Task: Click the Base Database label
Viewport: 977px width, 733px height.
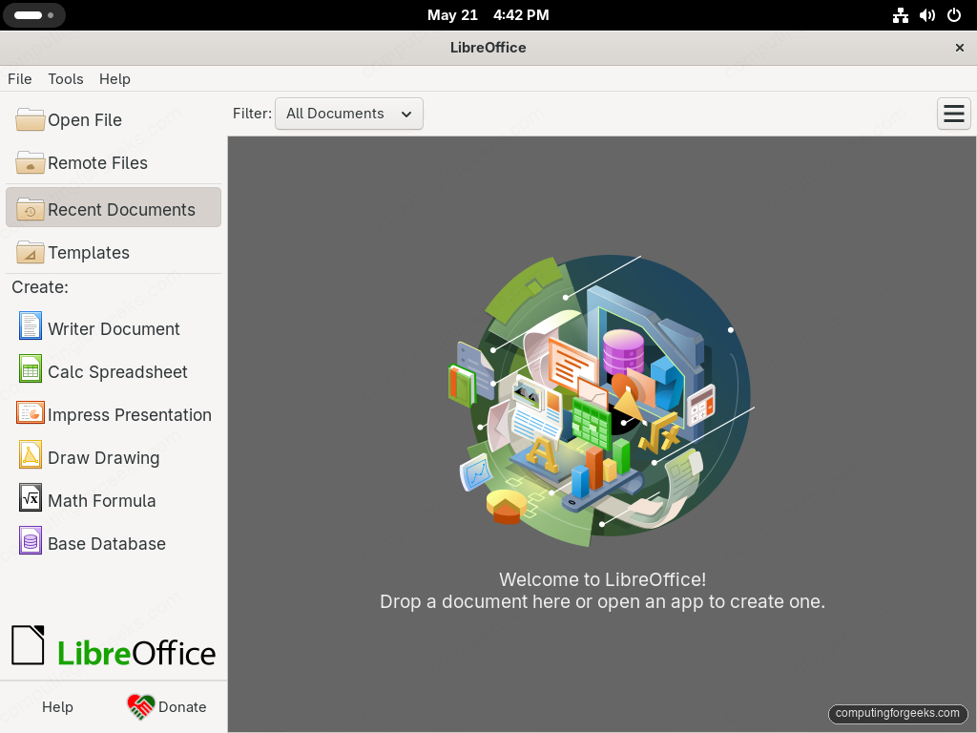Action: coord(107,543)
